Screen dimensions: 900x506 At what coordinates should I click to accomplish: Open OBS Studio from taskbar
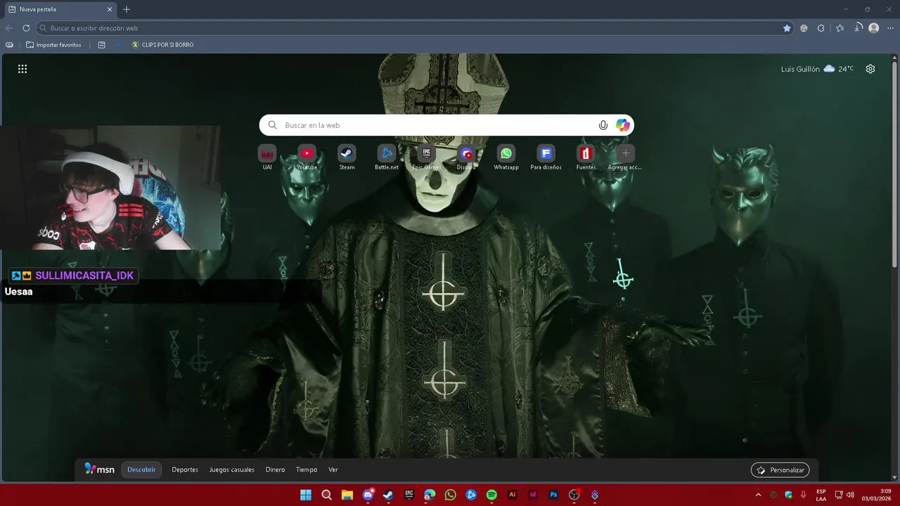[574, 495]
